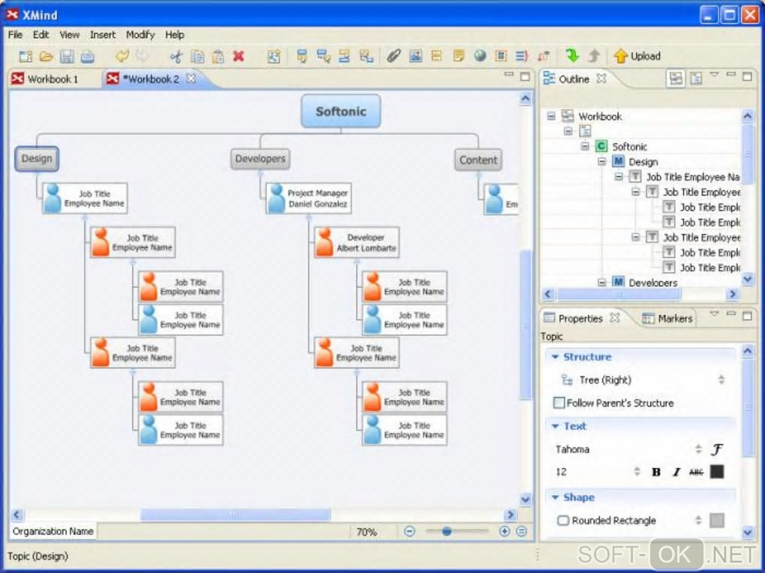Open the Tree (Right) structure dropdown
Screen dimensions: 765x573
click(x=721, y=379)
